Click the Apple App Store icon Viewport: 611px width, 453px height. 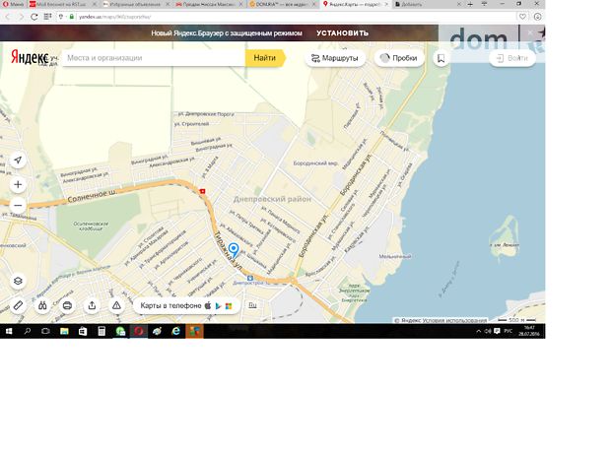point(208,305)
